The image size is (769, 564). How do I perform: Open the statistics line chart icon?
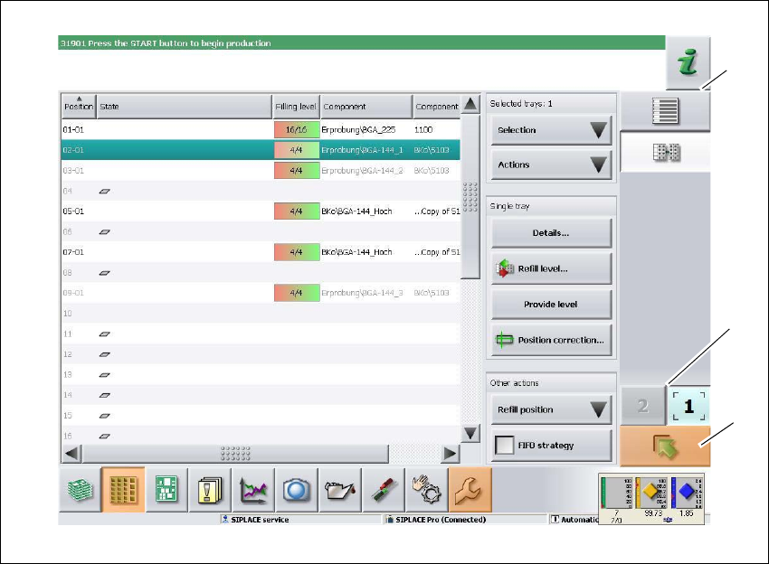point(252,490)
